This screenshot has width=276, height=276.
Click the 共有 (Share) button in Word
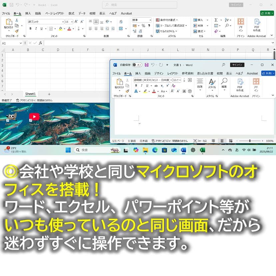coord(268,73)
